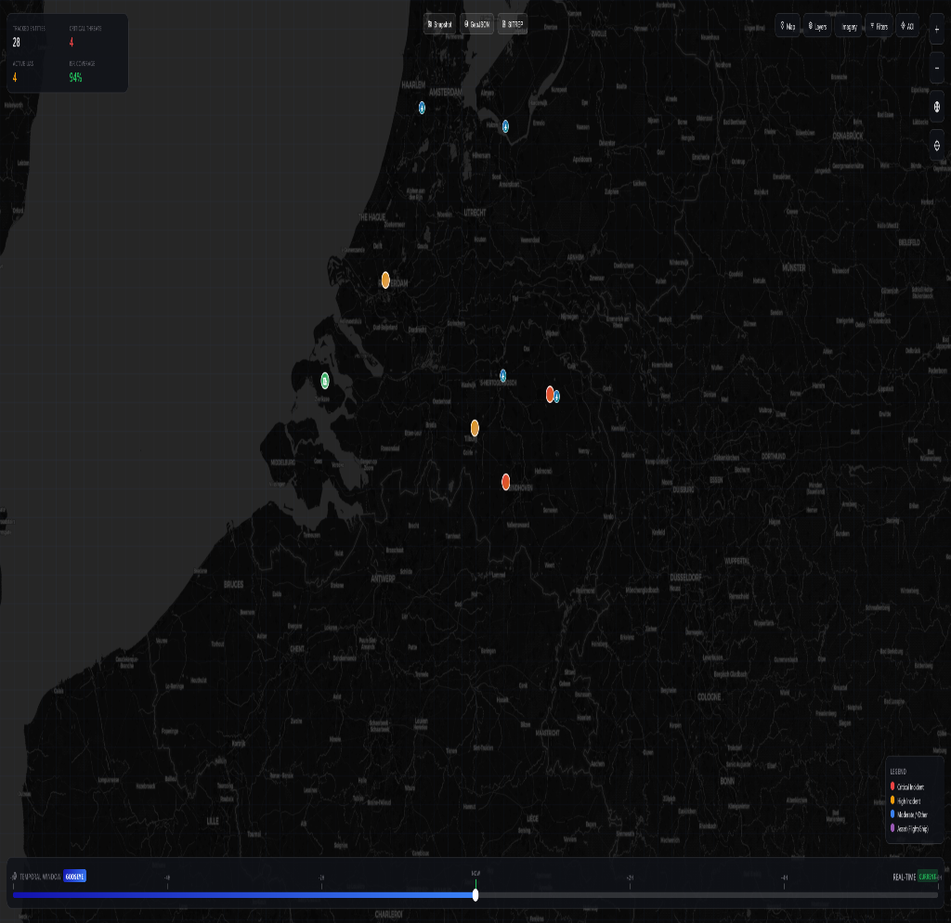This screenshot has width=951, height=923.
Task: Toggle the REAL-TIME current badge
Action: point(927,877)
